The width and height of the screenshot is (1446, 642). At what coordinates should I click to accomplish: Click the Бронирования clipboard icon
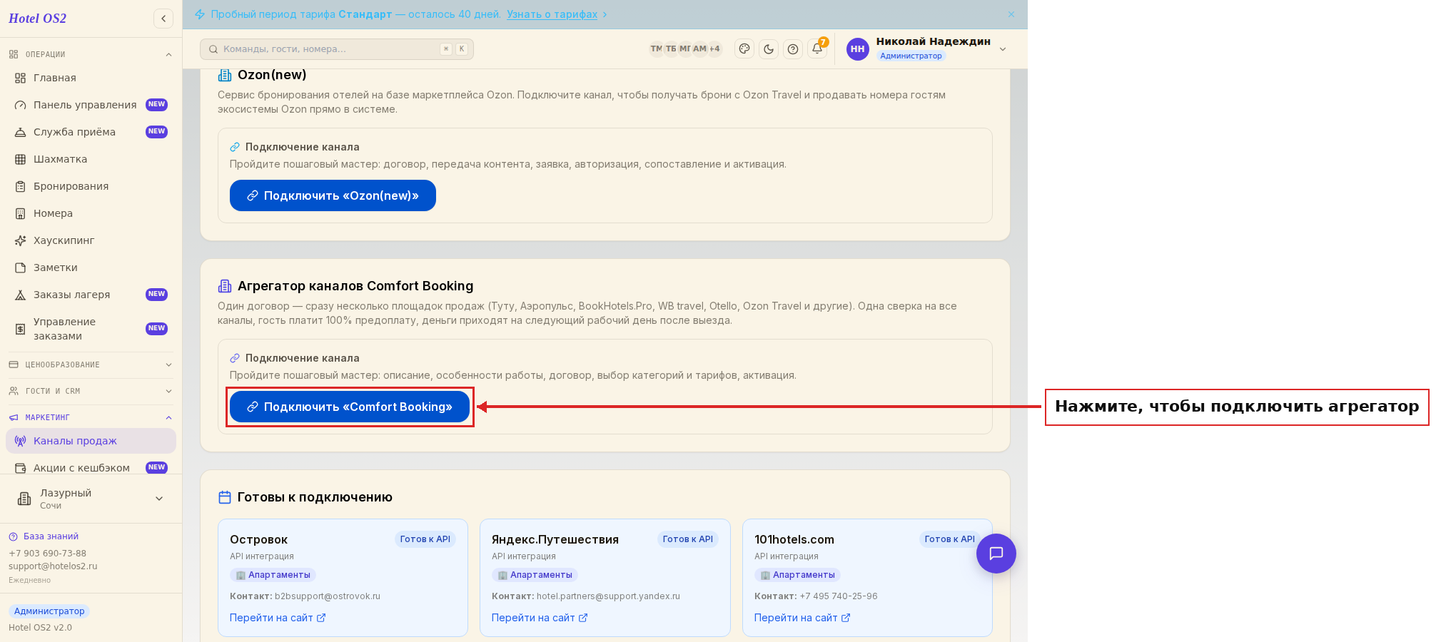(21, 186)
